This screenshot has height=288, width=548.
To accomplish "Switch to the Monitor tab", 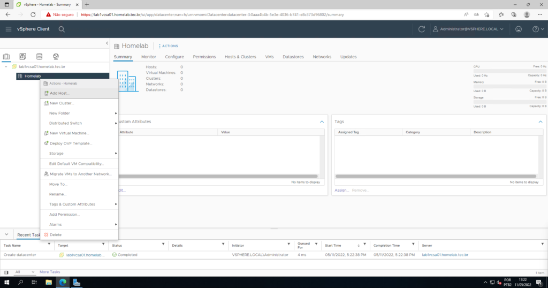I will (149, 57).
